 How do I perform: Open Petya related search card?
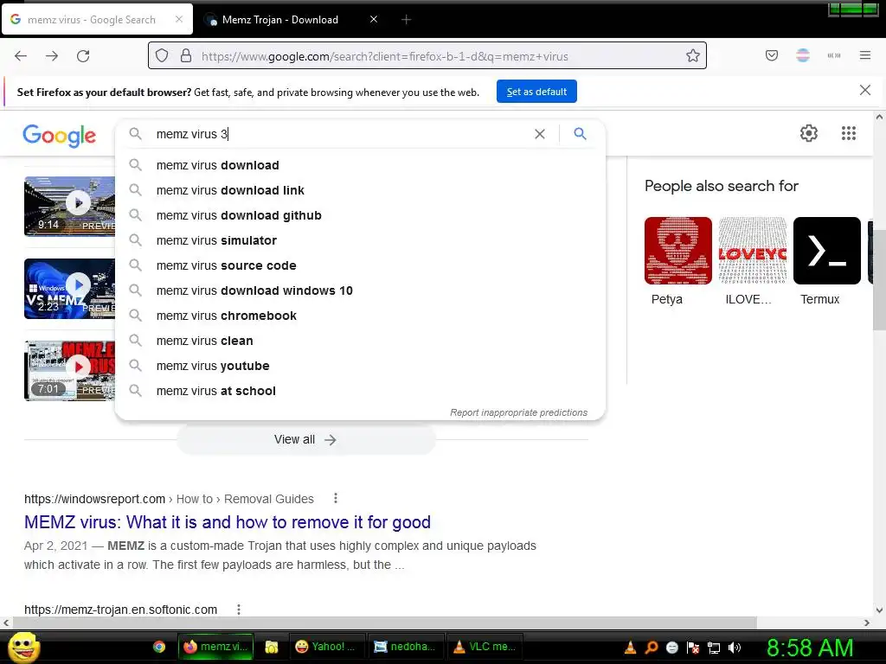pyautogui.click(x=678, y=261)
